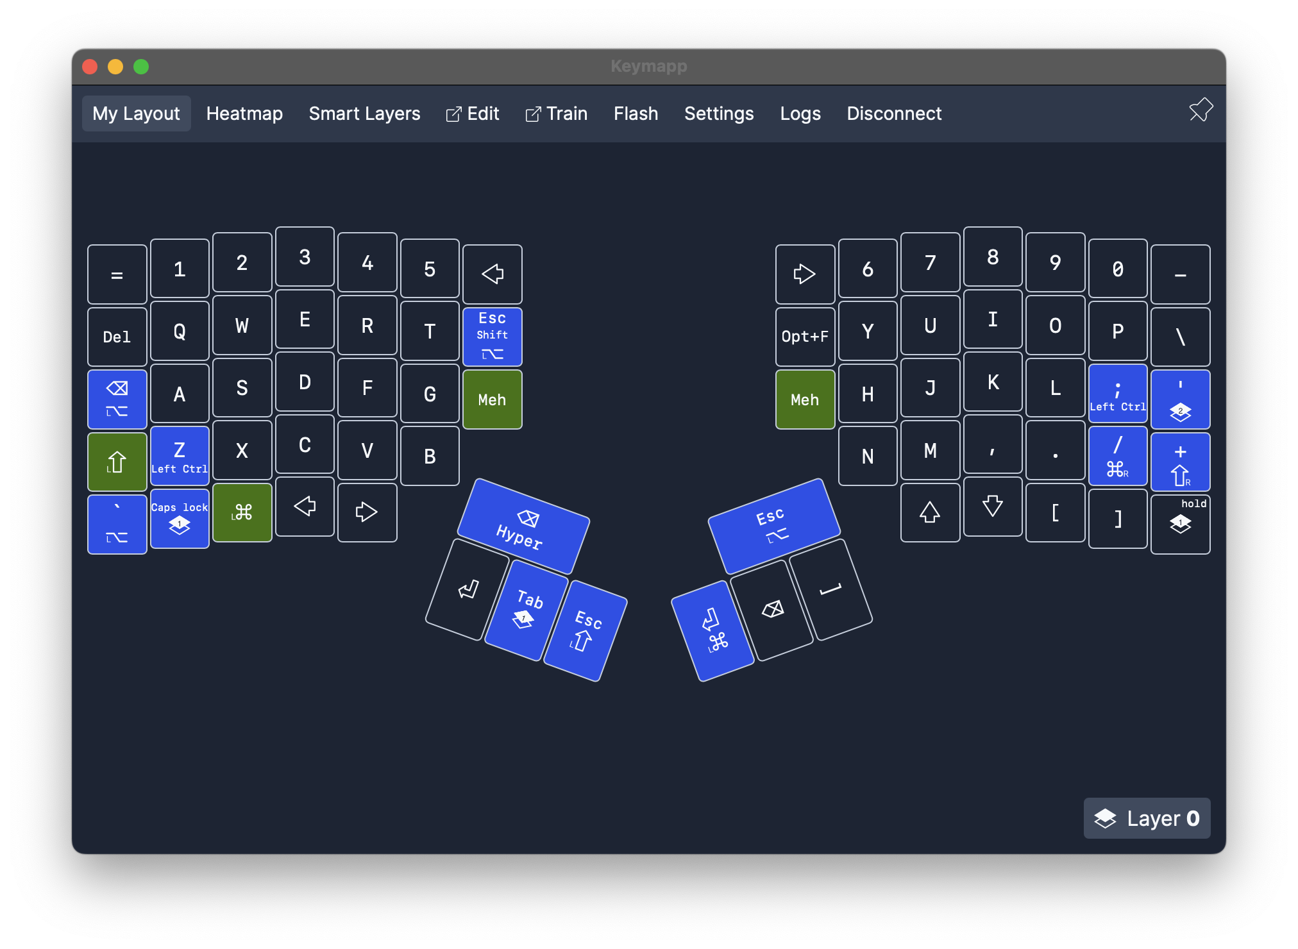Click the 'hold' layer key on the right half

1180,523
